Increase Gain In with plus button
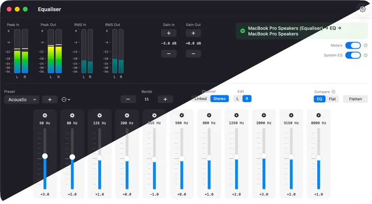The height and width of the screenshot is (204, 372). [x=168, y=33]
